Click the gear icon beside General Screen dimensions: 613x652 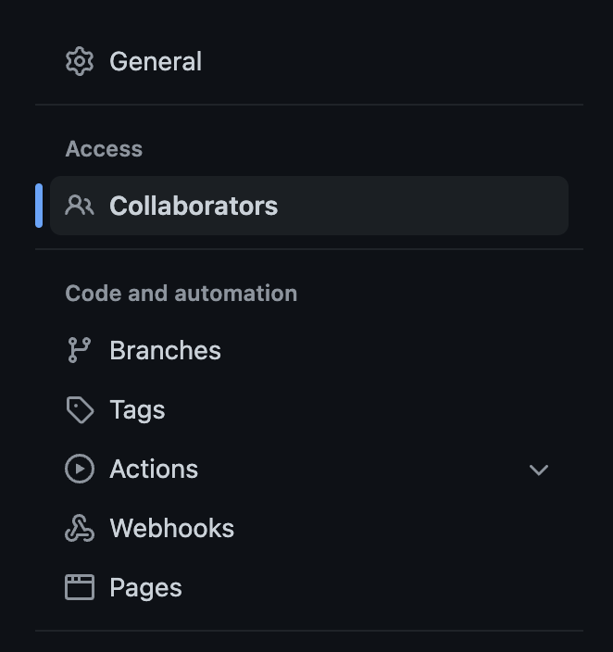click(x=80, y=61)
